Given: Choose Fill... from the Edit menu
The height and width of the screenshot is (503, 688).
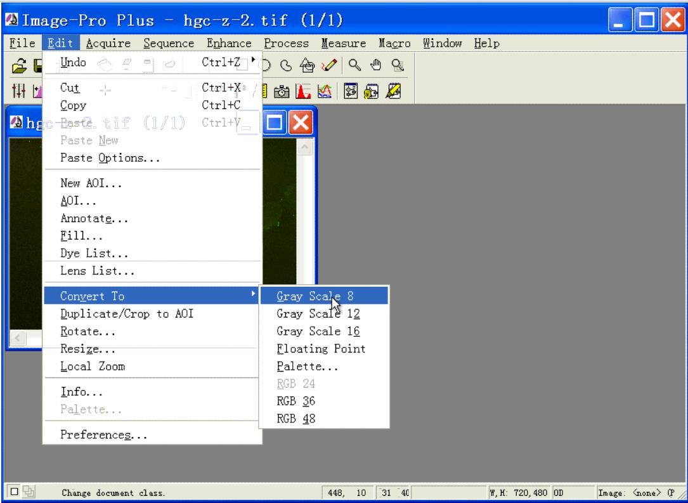Looking at the screenshot, I should (153, 236).
